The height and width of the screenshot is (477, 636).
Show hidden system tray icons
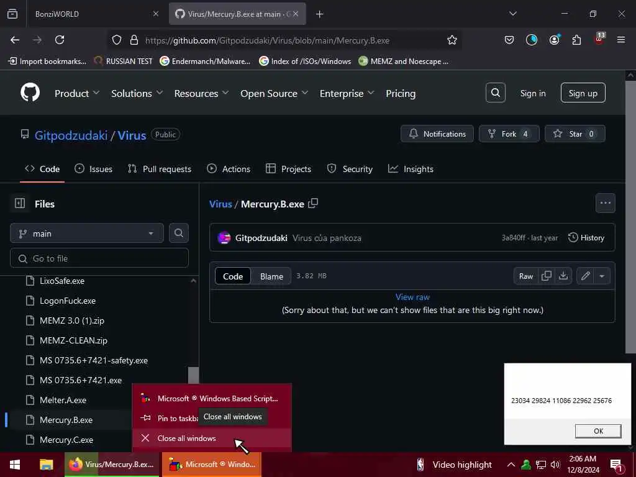coord(511,465)
